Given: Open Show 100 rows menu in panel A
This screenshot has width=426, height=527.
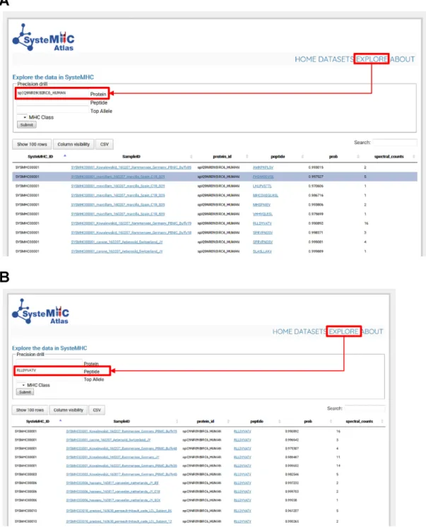Looking at the screenshot, I should click(32, 144).
